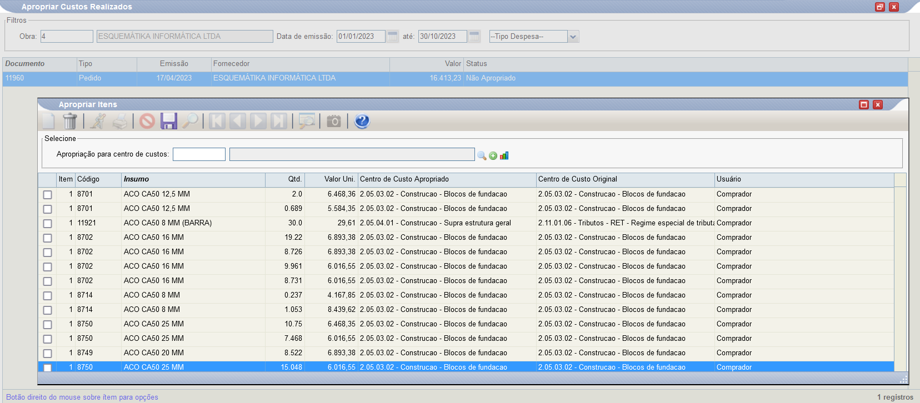Click the small cost center search magnifier

pos(482,156)
